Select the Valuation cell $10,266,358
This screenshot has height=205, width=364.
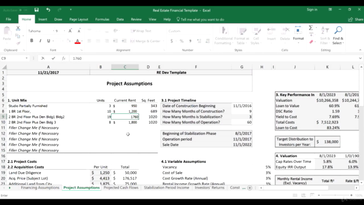(x=328, y=100)
